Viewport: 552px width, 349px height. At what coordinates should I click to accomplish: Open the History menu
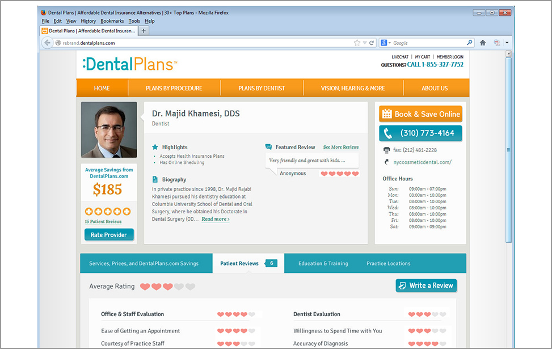click(x=89, y=21)
